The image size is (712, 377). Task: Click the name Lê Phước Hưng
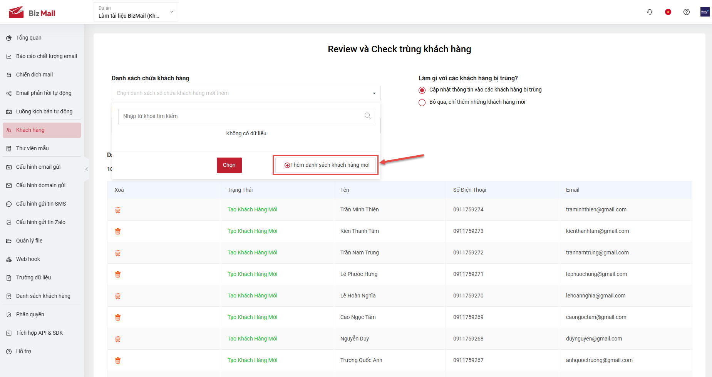pos(359,274)
